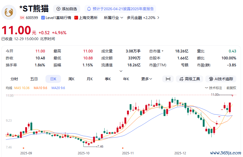
Task: Click the range-width interval icon
Action: coord(168,79)
